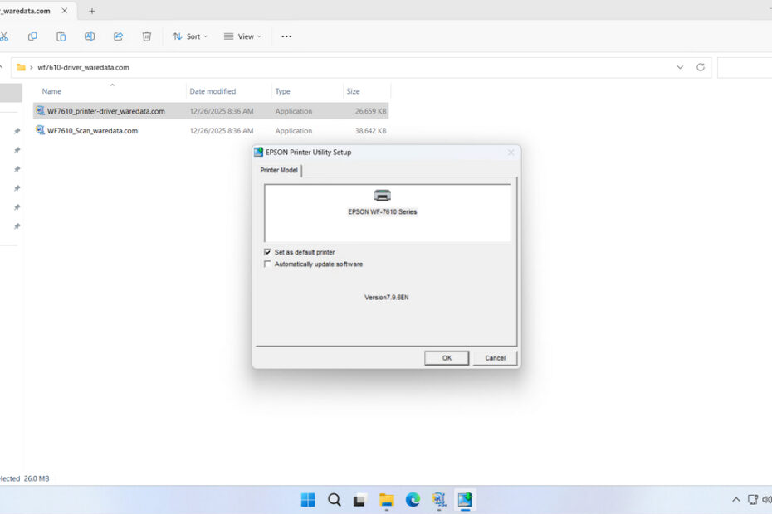Uncheck Set as default printer
772x514 pixels.
[x=267, y=252]
